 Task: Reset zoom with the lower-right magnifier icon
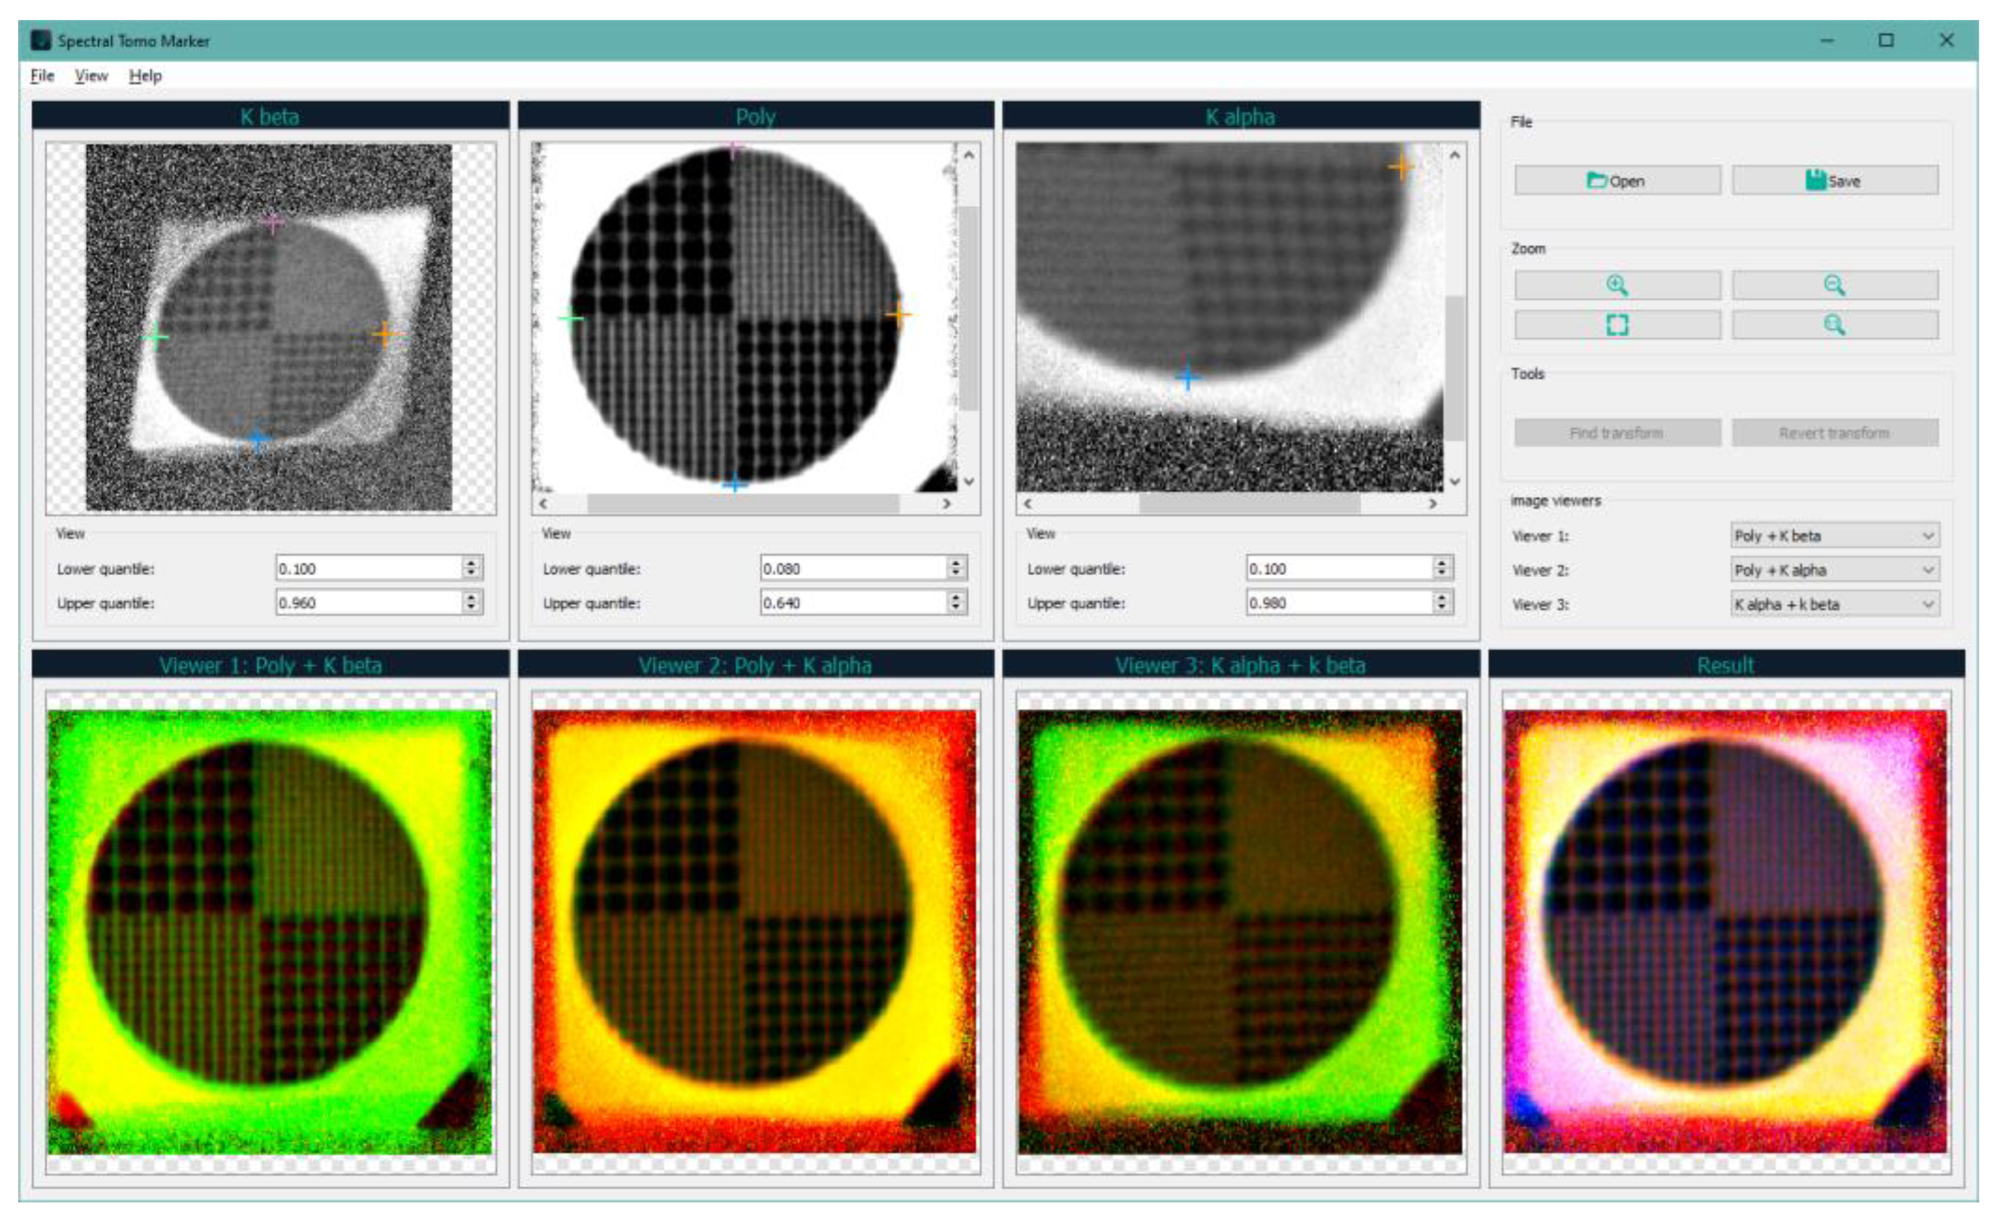[x=1835, y=325]
